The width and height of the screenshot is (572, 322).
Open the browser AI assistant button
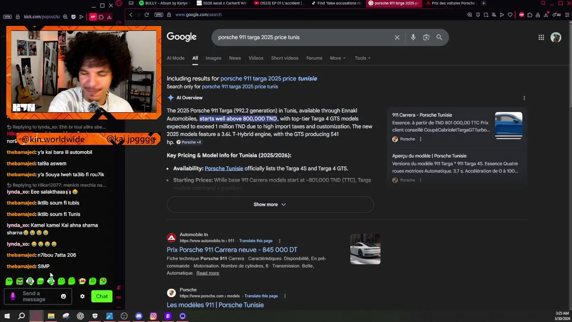557,15
